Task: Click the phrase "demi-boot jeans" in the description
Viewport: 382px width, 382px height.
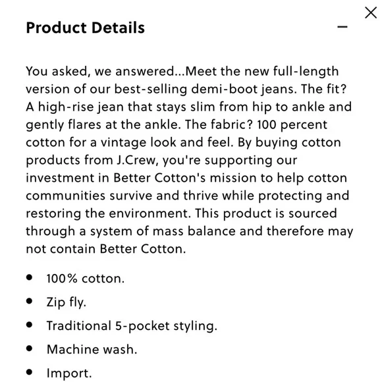Action: click(x=244, y=89)
